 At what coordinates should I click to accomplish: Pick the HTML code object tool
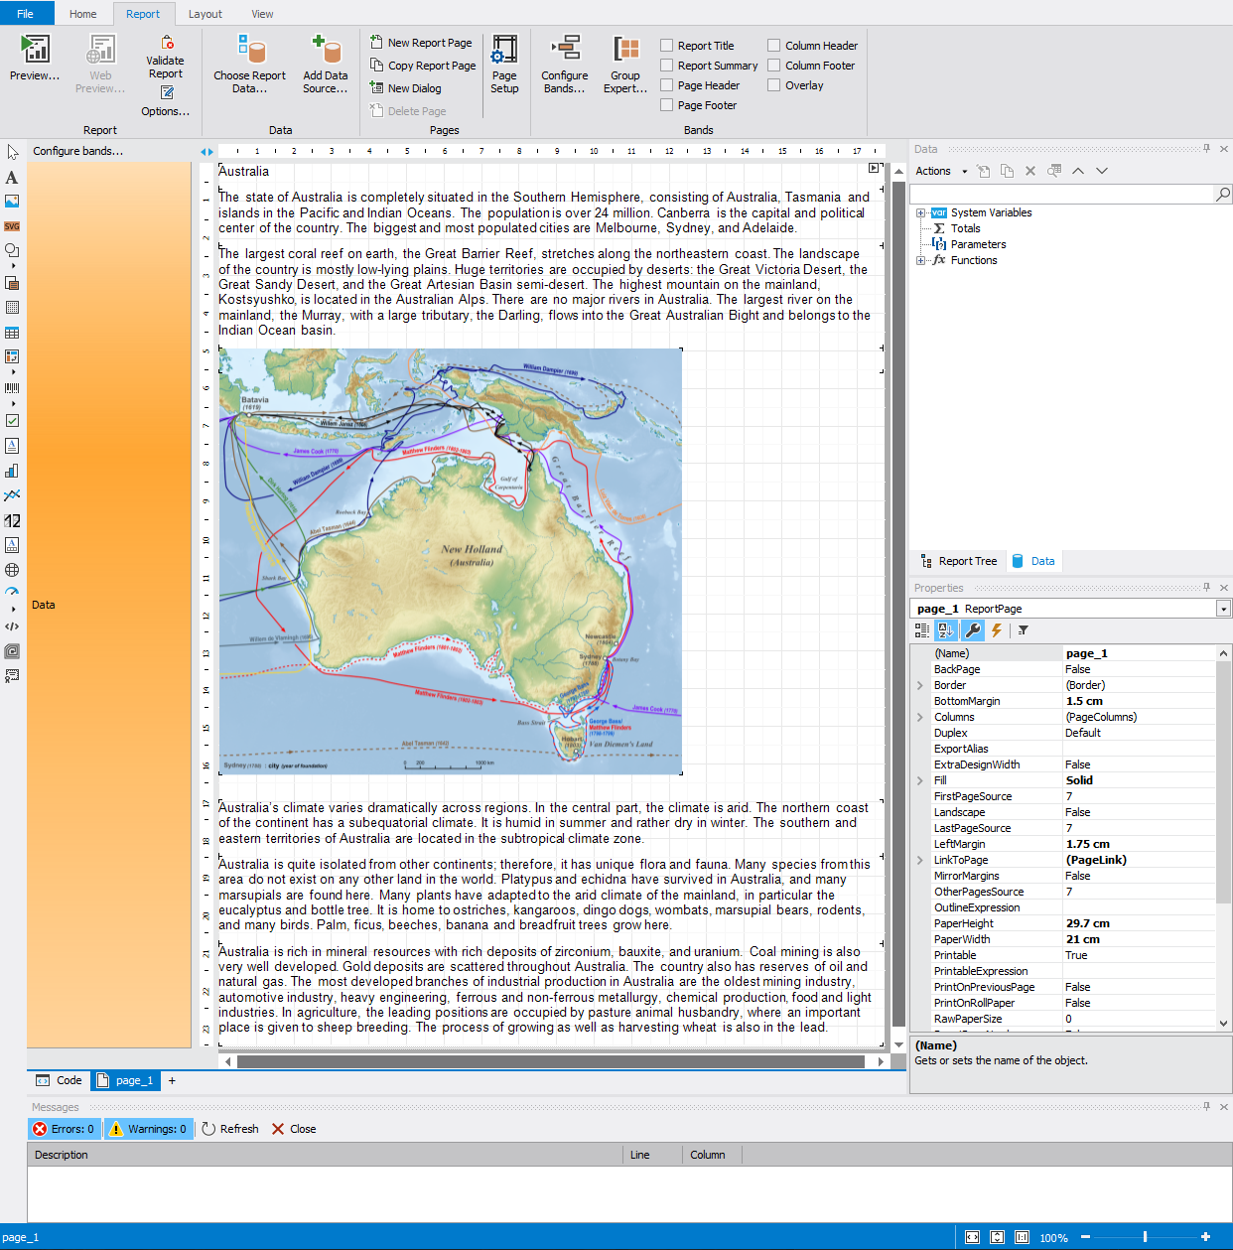coord(12,626)
